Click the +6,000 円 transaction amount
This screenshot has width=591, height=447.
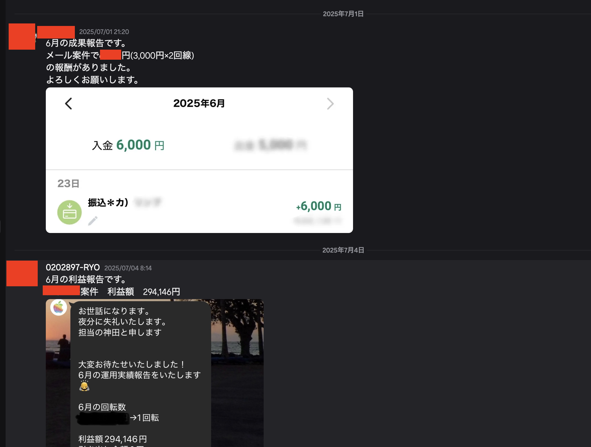pos(318,206)
